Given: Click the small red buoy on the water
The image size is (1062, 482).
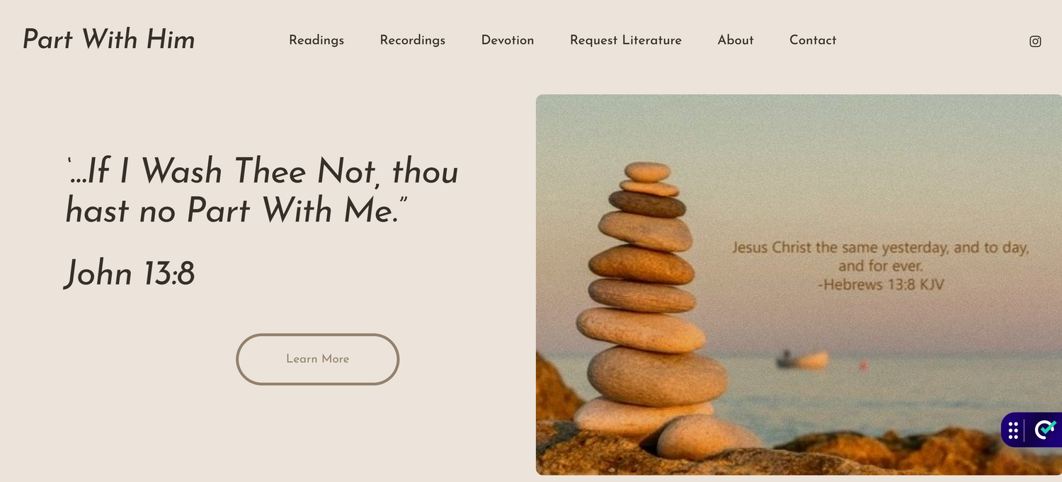Looking at the screenshot, I should coord(864,365).
